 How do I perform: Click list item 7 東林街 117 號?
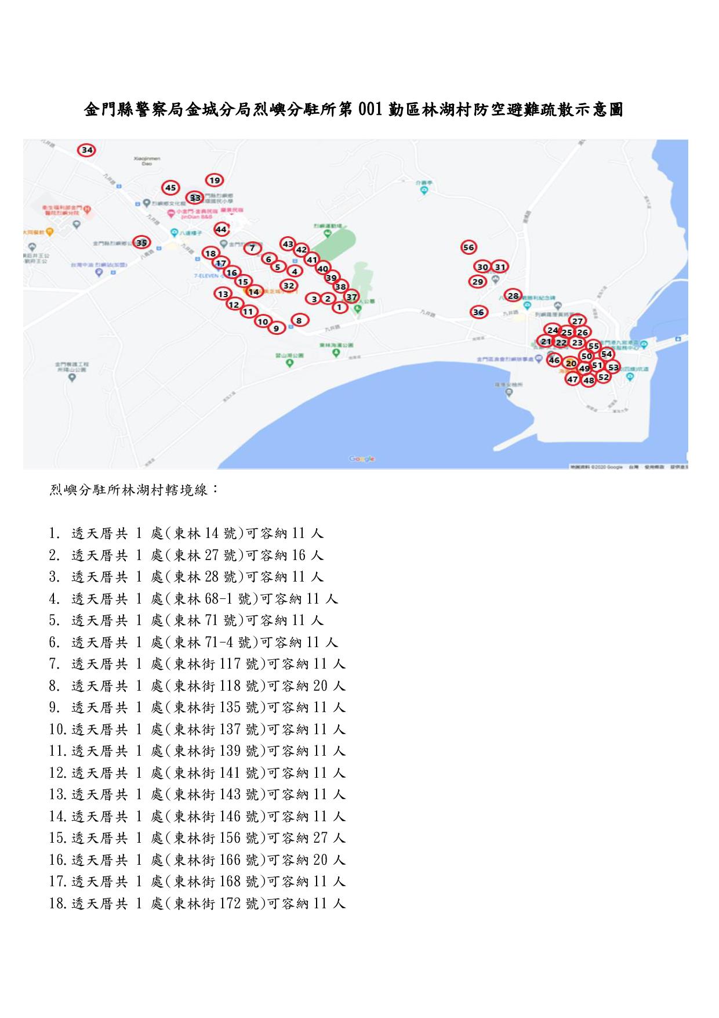(197, 663)
